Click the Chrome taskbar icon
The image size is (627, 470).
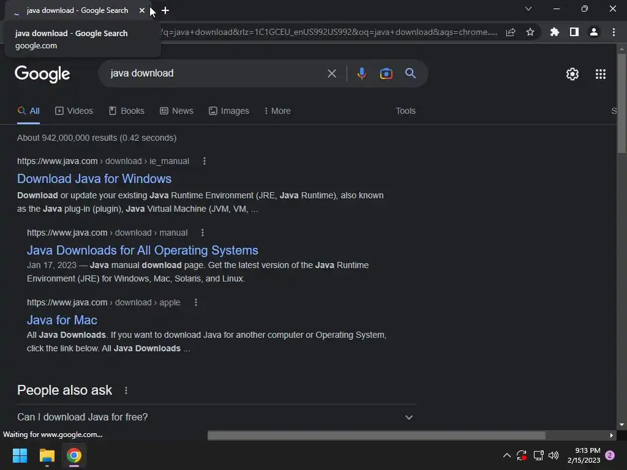click(x=74, y=455)
